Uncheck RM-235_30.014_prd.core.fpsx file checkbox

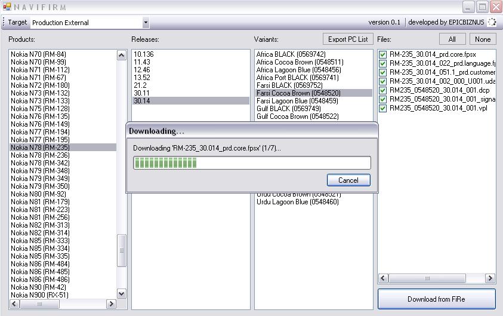pyautogui.click(x=382, y=54)
